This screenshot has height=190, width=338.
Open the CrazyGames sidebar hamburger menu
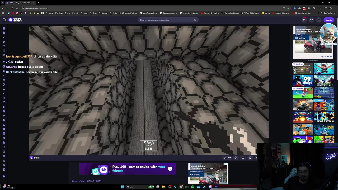(4, 20)
